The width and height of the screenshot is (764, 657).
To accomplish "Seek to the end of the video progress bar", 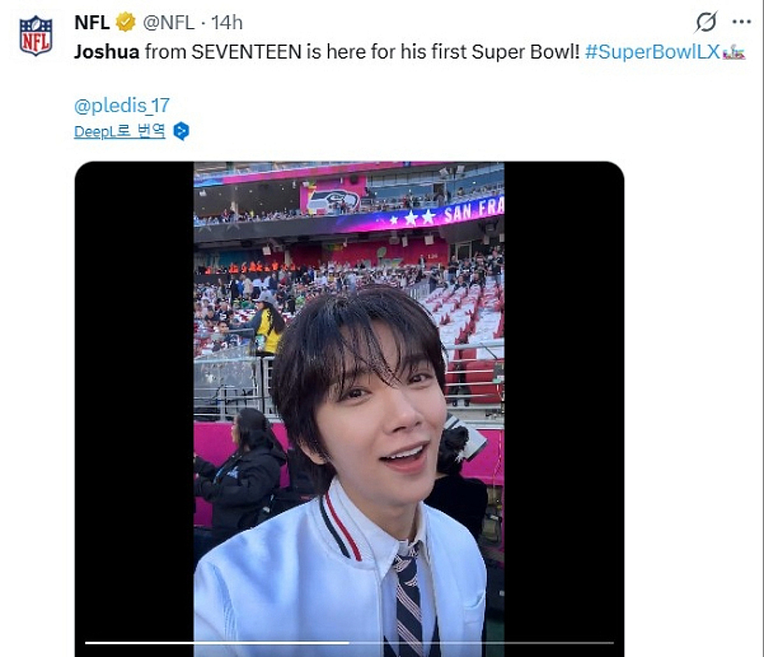I will coord(612,642).
